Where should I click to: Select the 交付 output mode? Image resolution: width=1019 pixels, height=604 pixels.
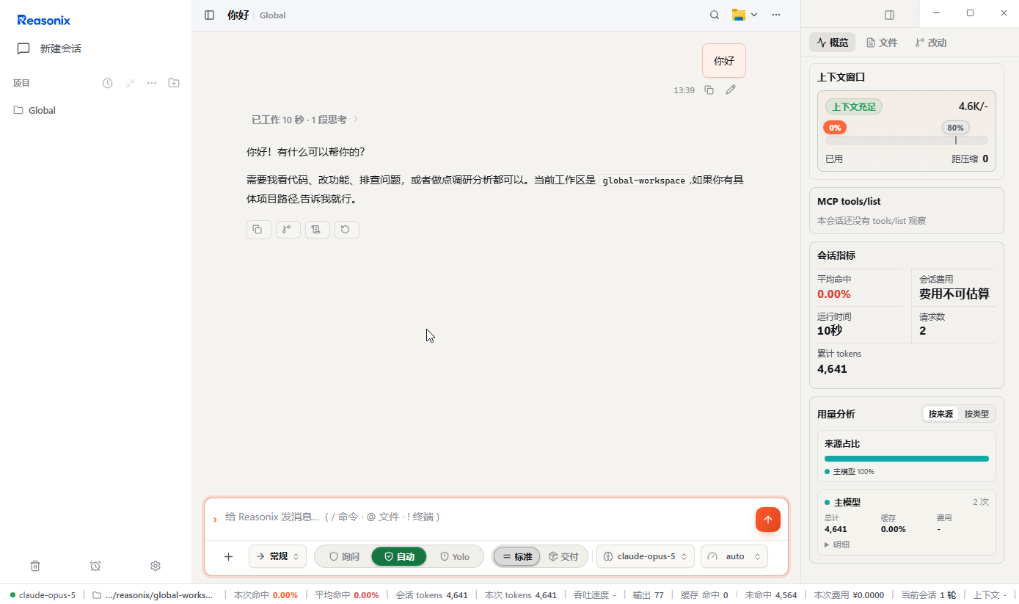pyautogui.click(x=563, y=556)
